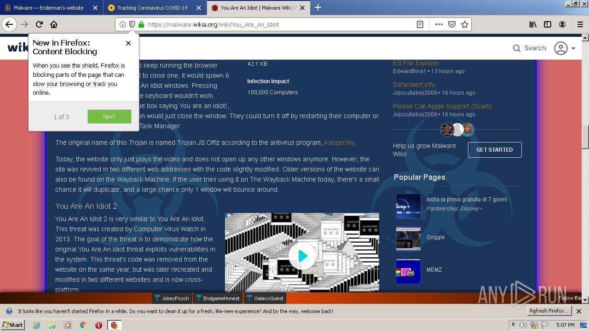
Task: Open the Library toolbar button
Action: [533, 24]
